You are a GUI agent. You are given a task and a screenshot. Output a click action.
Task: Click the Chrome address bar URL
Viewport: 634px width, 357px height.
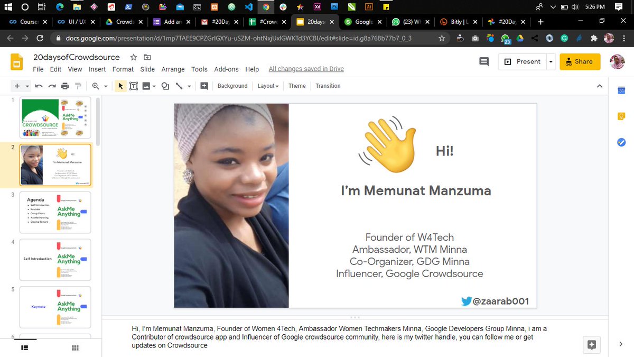[238, 39]
